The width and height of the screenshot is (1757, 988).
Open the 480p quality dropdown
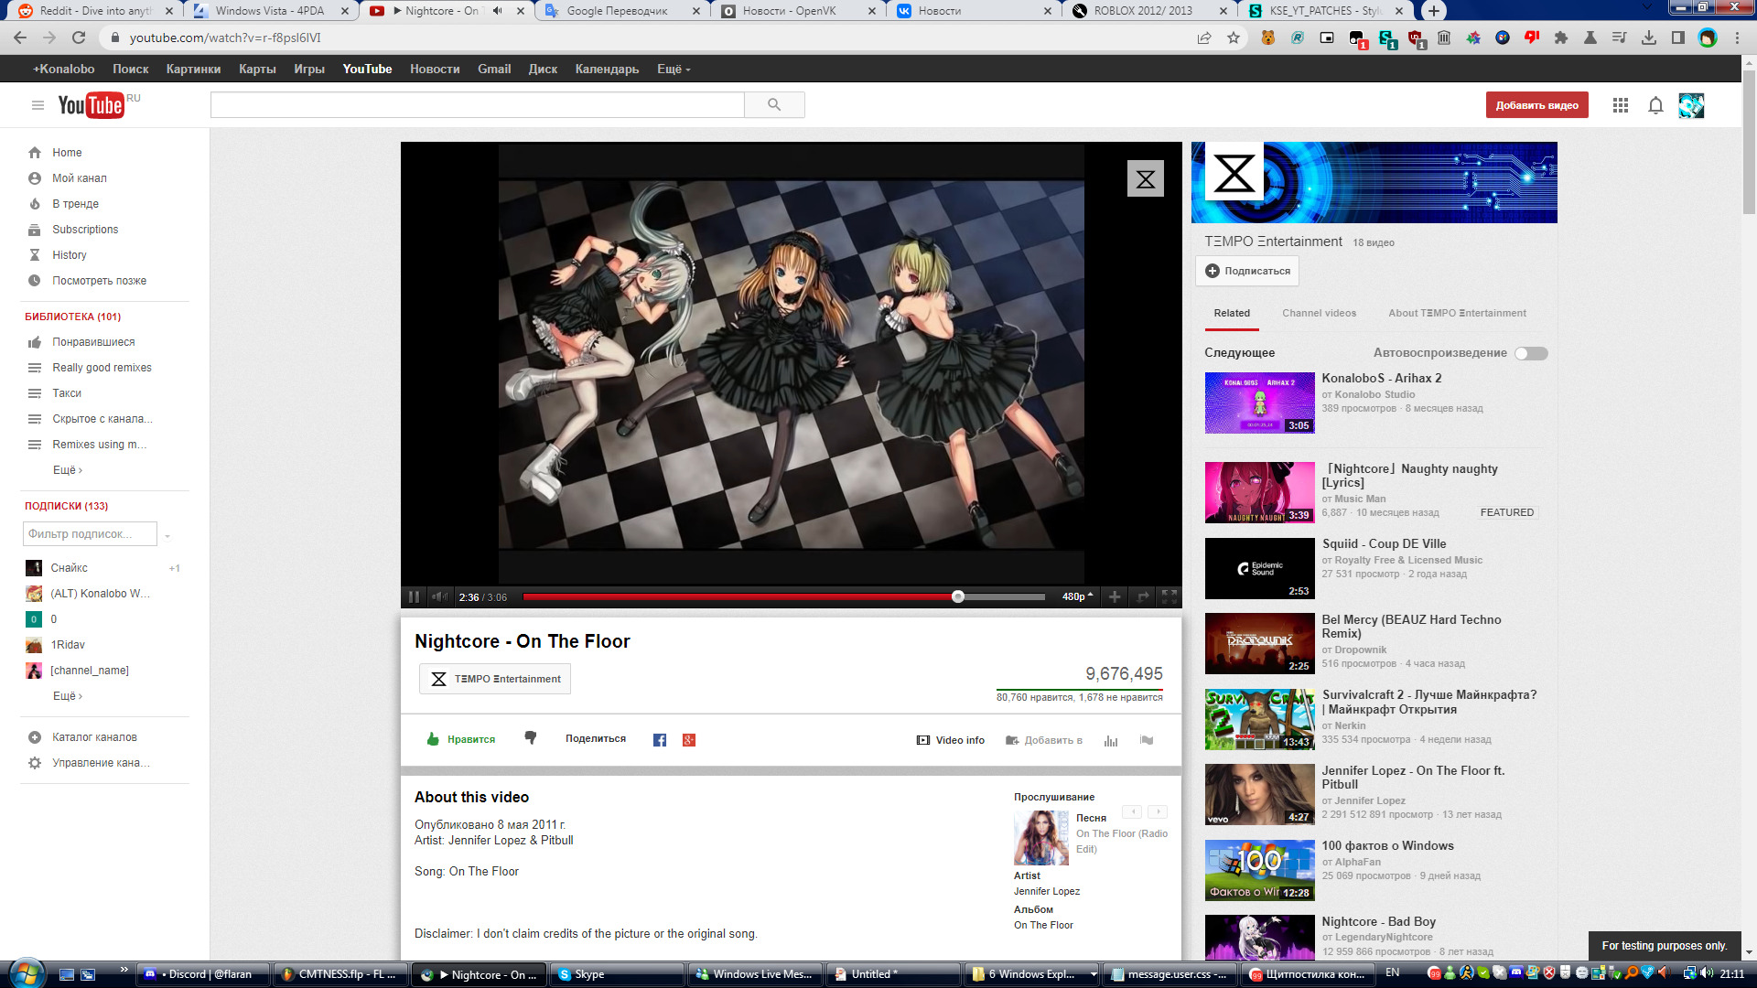(1077, 596)
